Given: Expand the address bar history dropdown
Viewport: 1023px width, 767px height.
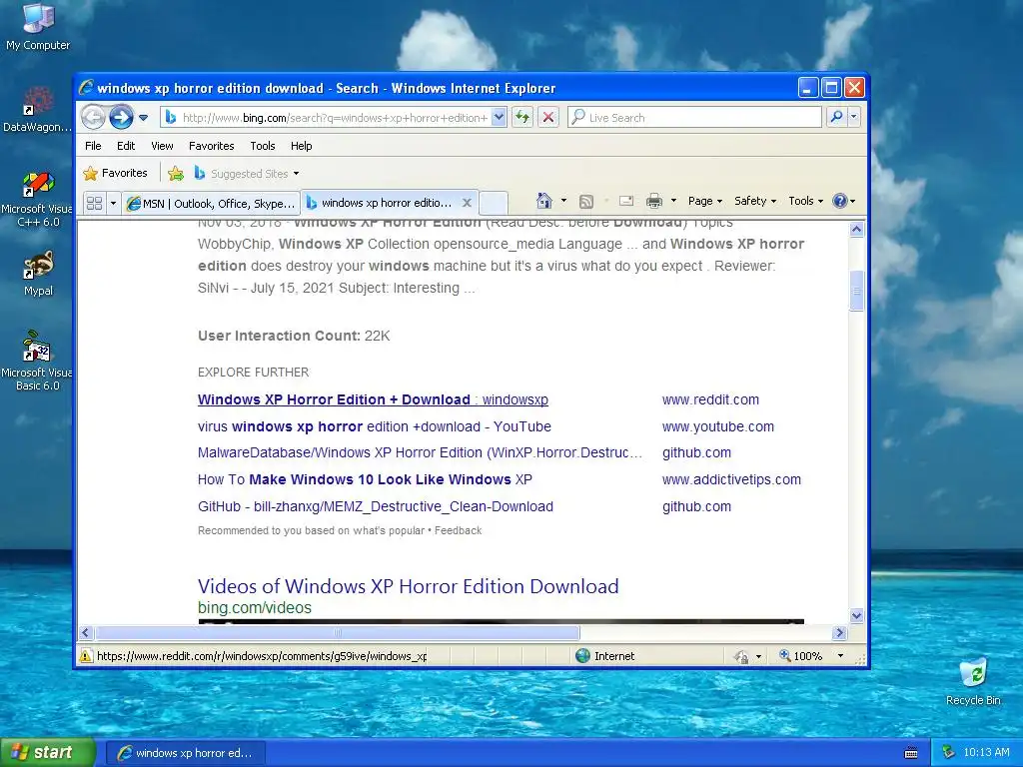Looking at the screenshot, I should tap(500, 118).
